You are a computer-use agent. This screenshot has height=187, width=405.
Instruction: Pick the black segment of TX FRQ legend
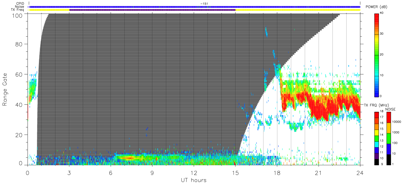coord(376,162)
